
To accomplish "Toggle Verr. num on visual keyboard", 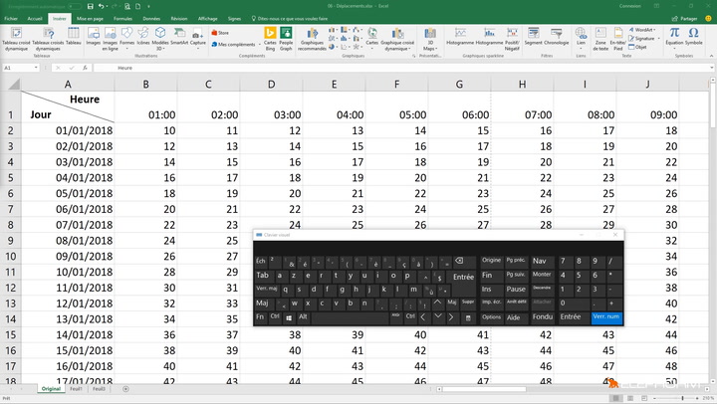I will (606, 318).
